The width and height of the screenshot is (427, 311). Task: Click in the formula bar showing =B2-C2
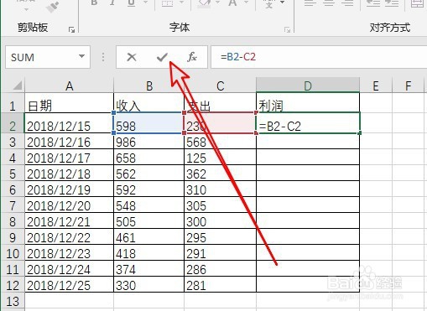(x=319, y=57)
